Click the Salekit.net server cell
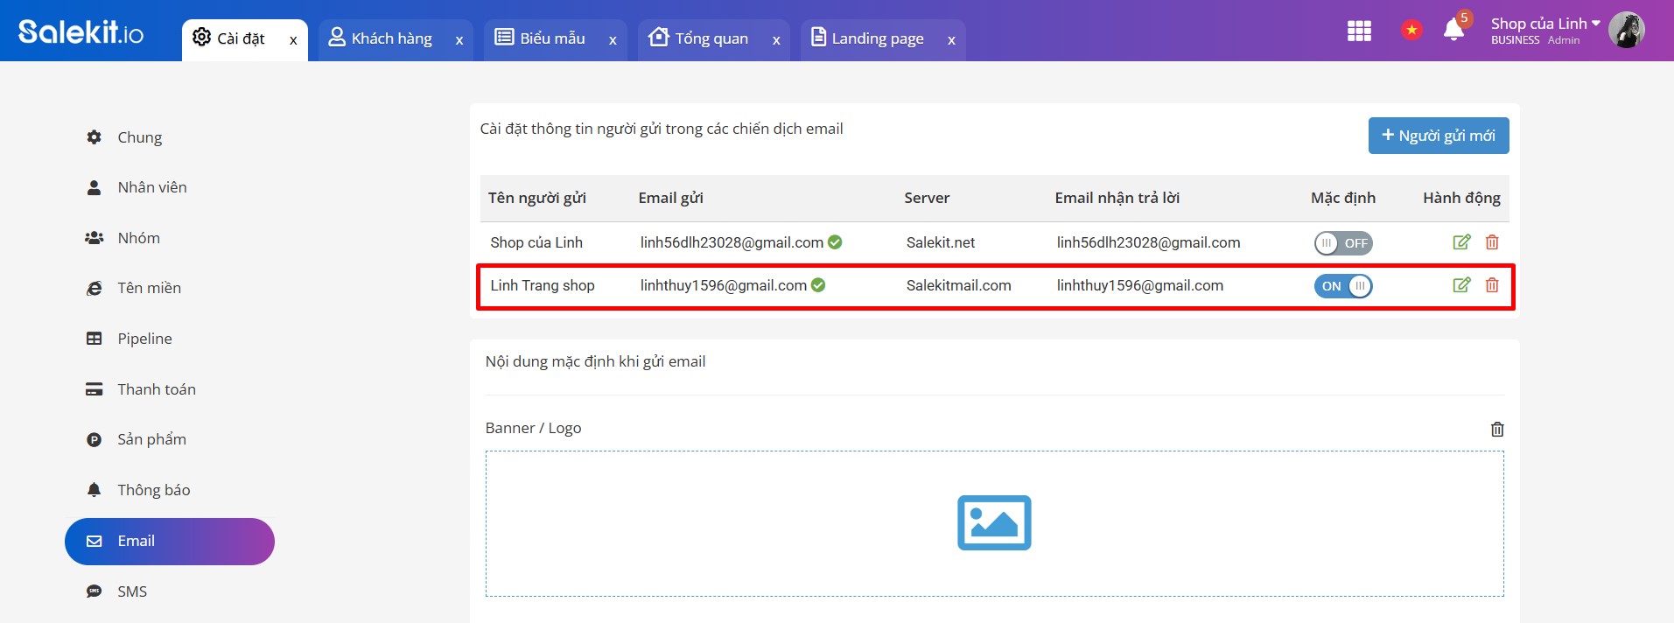The height and width of the screenshot is (623, 1674). (x=941, y=242)
